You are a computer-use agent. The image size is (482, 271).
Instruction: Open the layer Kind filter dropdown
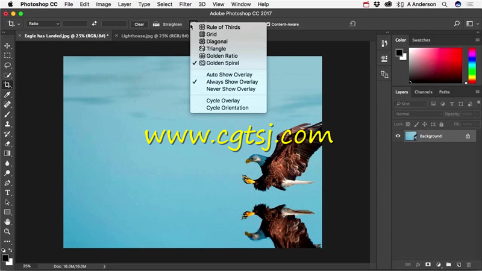click(x=410, y=104)
